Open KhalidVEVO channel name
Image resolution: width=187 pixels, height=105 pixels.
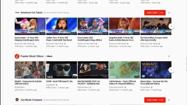(20, 87)
